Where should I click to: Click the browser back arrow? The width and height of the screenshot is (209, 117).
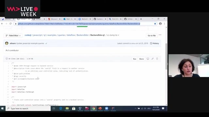coord(2,24)
